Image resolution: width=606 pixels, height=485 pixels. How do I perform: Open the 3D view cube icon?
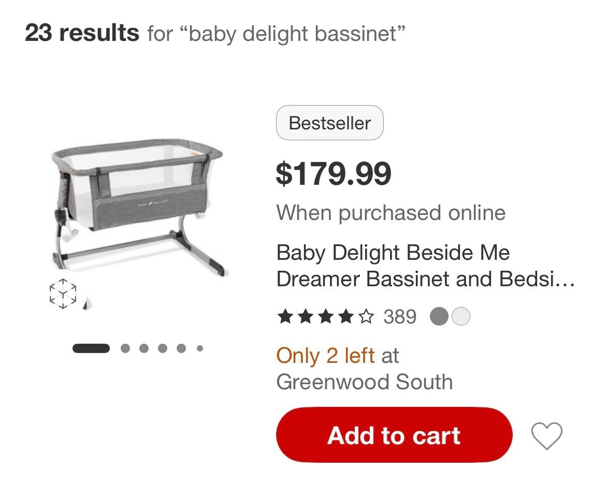(x=63, y=294)
